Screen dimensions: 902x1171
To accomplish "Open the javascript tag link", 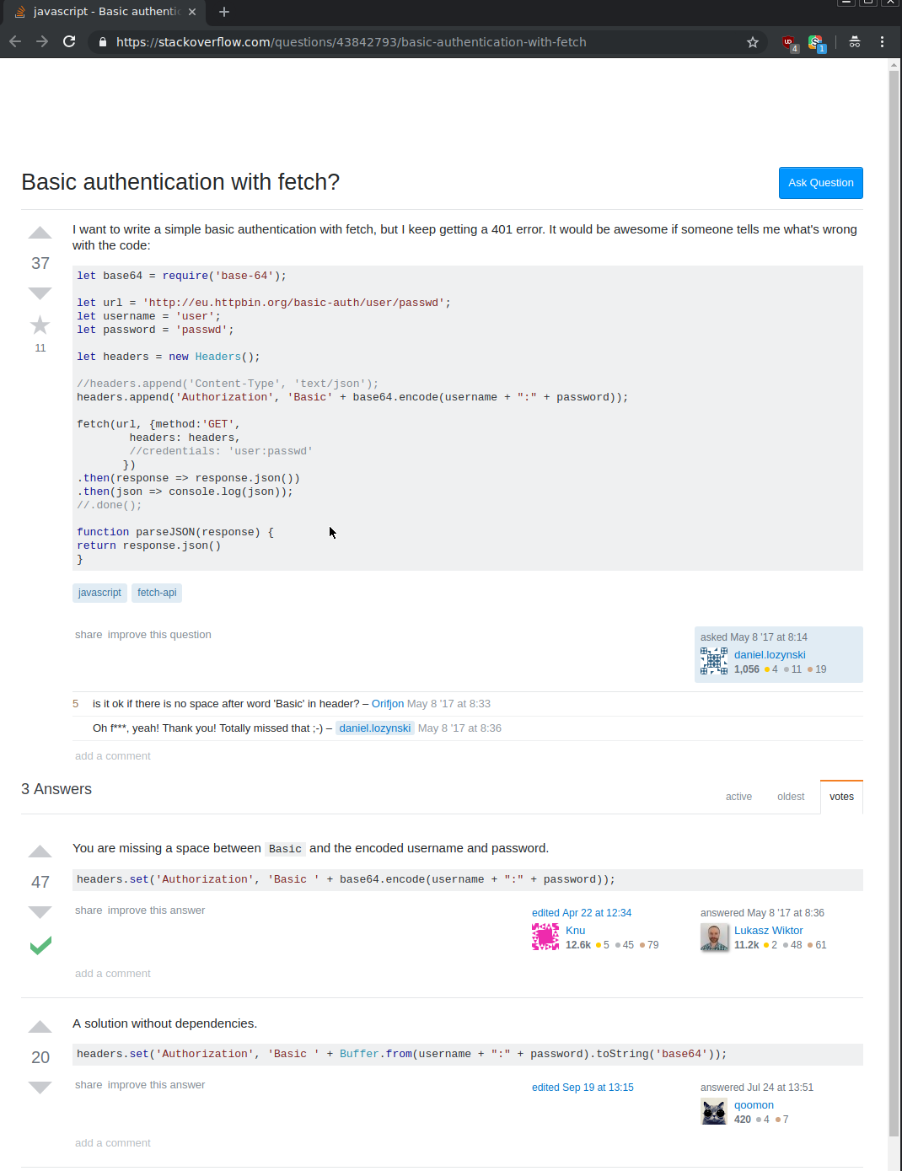I will 99,593.
